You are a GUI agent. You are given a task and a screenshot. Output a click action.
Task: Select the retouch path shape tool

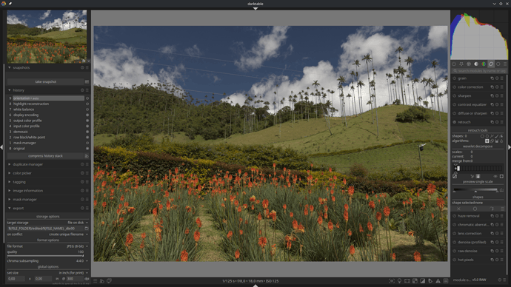(492, 136)
